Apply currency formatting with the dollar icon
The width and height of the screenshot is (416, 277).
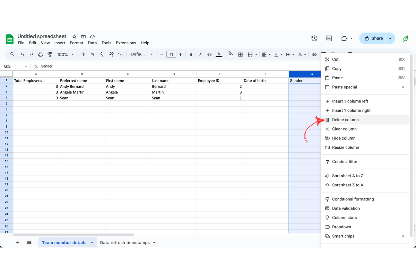(x=83, y=54)
